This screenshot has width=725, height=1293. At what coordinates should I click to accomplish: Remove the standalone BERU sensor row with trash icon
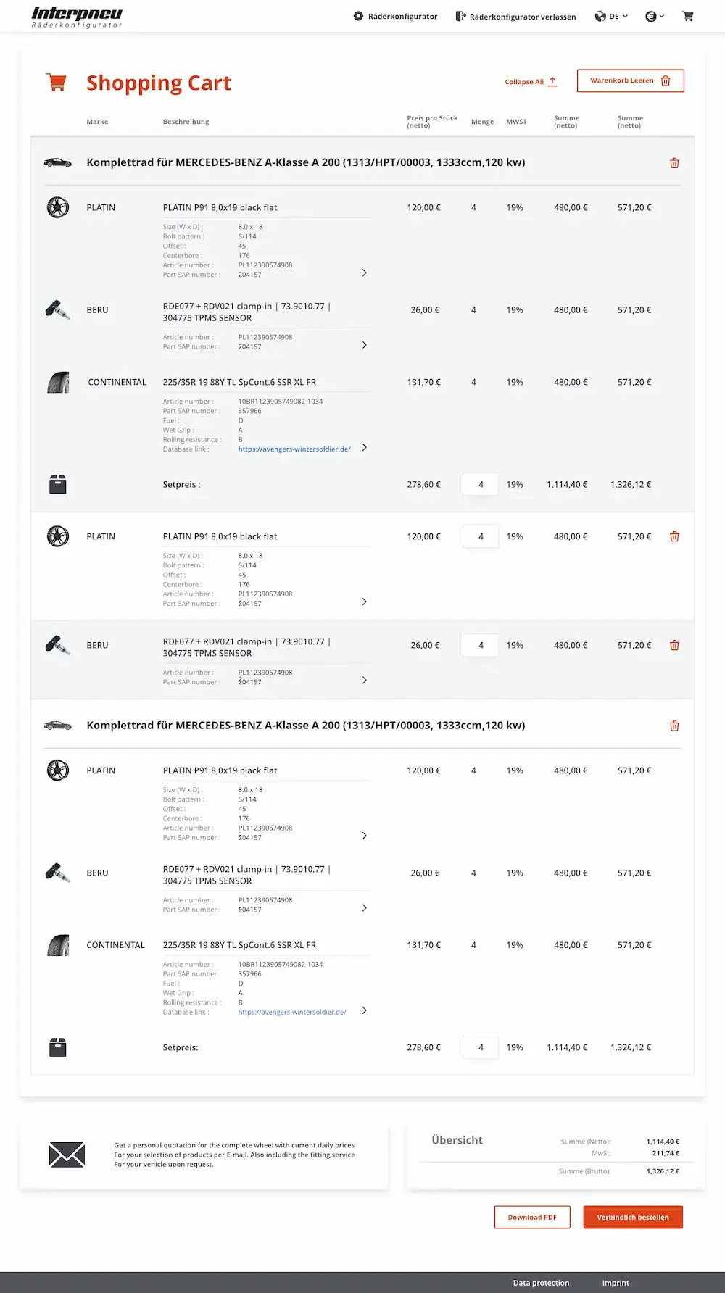[x=674, y=645]
